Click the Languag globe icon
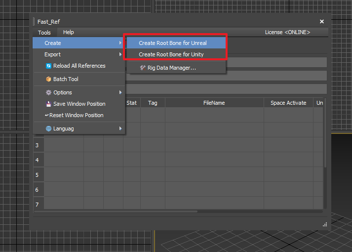This screenshot has width=352, height=252. (48, 128)
